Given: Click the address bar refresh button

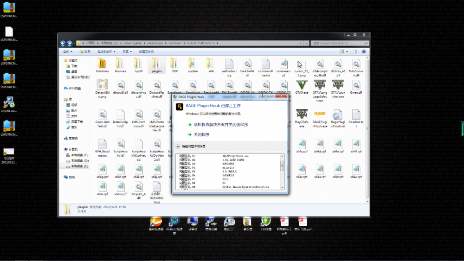Looking at the screenshot, I should click(306, 43).
